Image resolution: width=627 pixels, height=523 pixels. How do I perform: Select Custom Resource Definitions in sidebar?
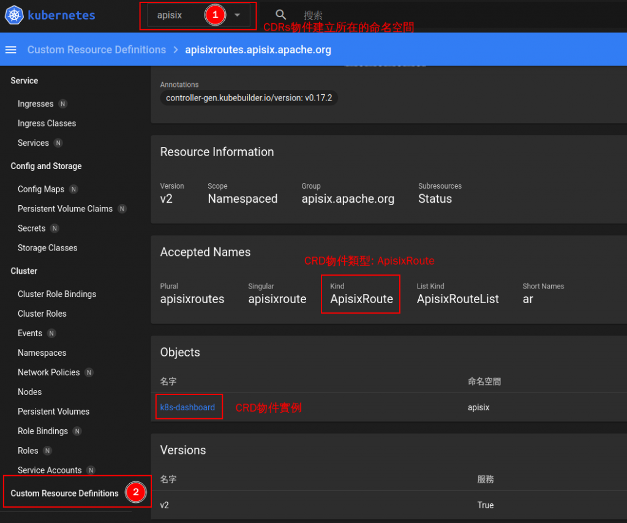64,494
